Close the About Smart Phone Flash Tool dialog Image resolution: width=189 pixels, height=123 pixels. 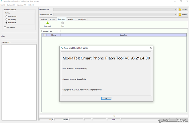click(151, 48)
